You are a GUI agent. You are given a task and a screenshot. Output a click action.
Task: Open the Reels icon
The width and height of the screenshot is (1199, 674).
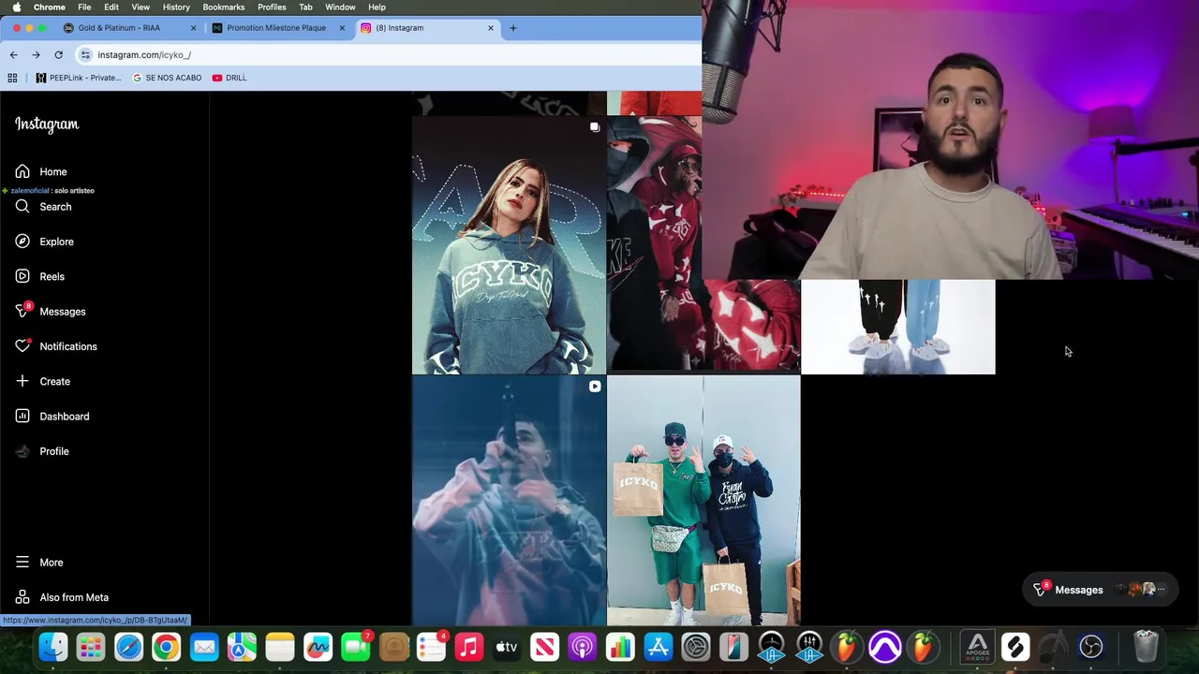pos(22,276)
